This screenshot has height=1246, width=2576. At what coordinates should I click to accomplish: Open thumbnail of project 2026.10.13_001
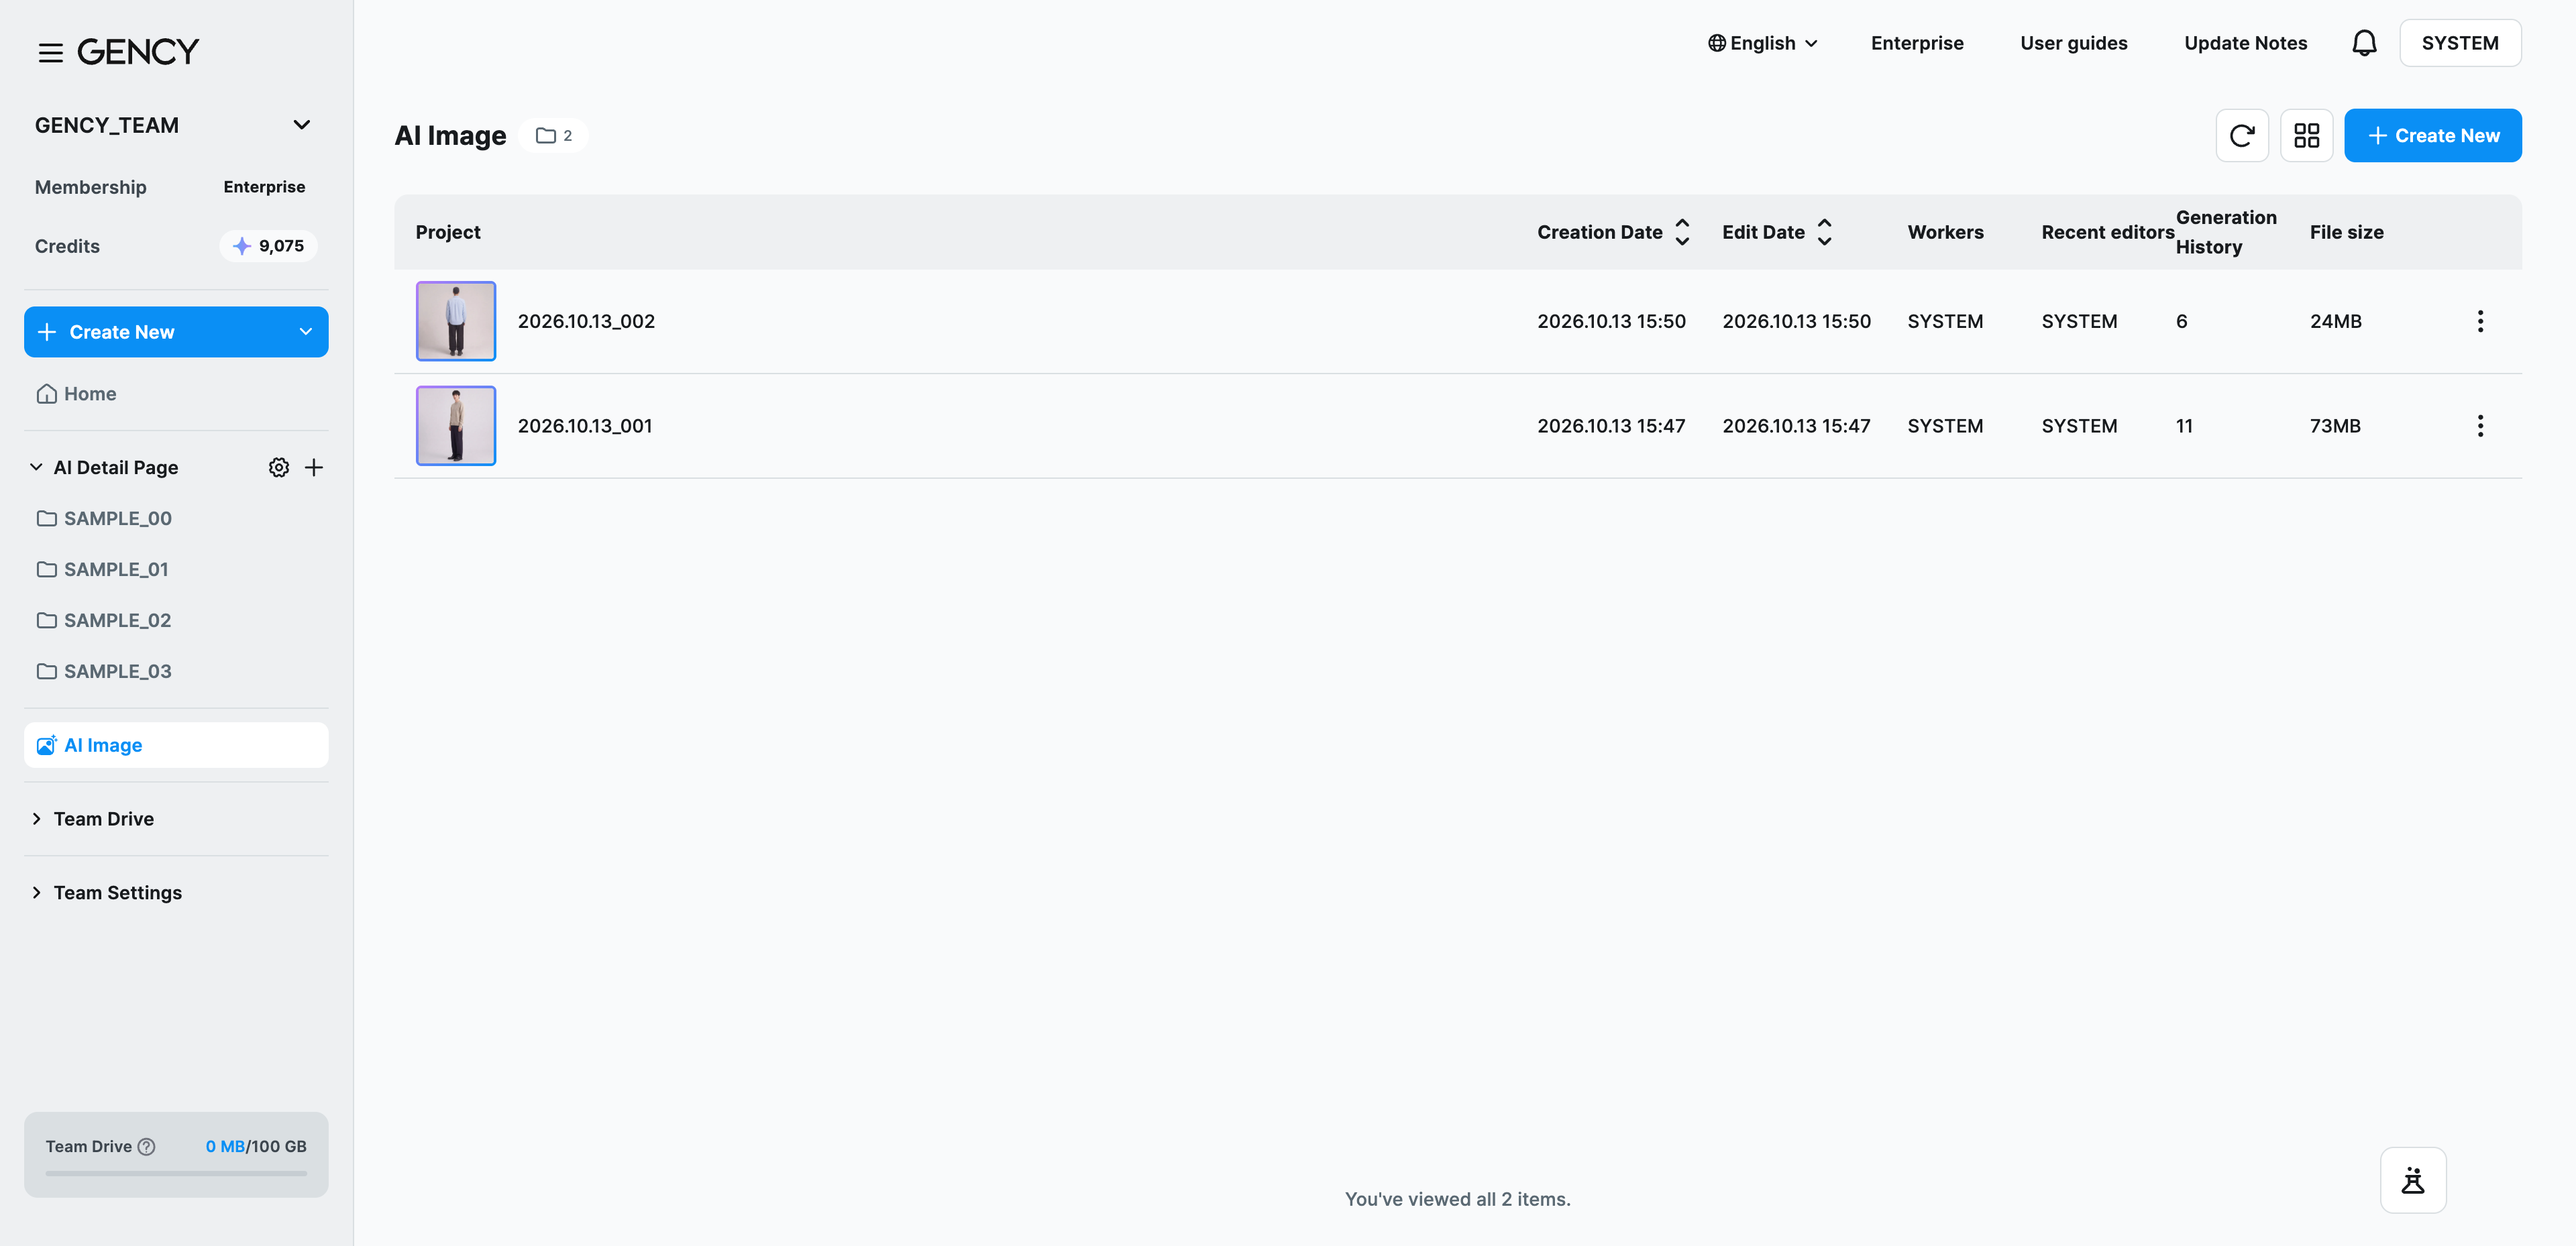455,426
